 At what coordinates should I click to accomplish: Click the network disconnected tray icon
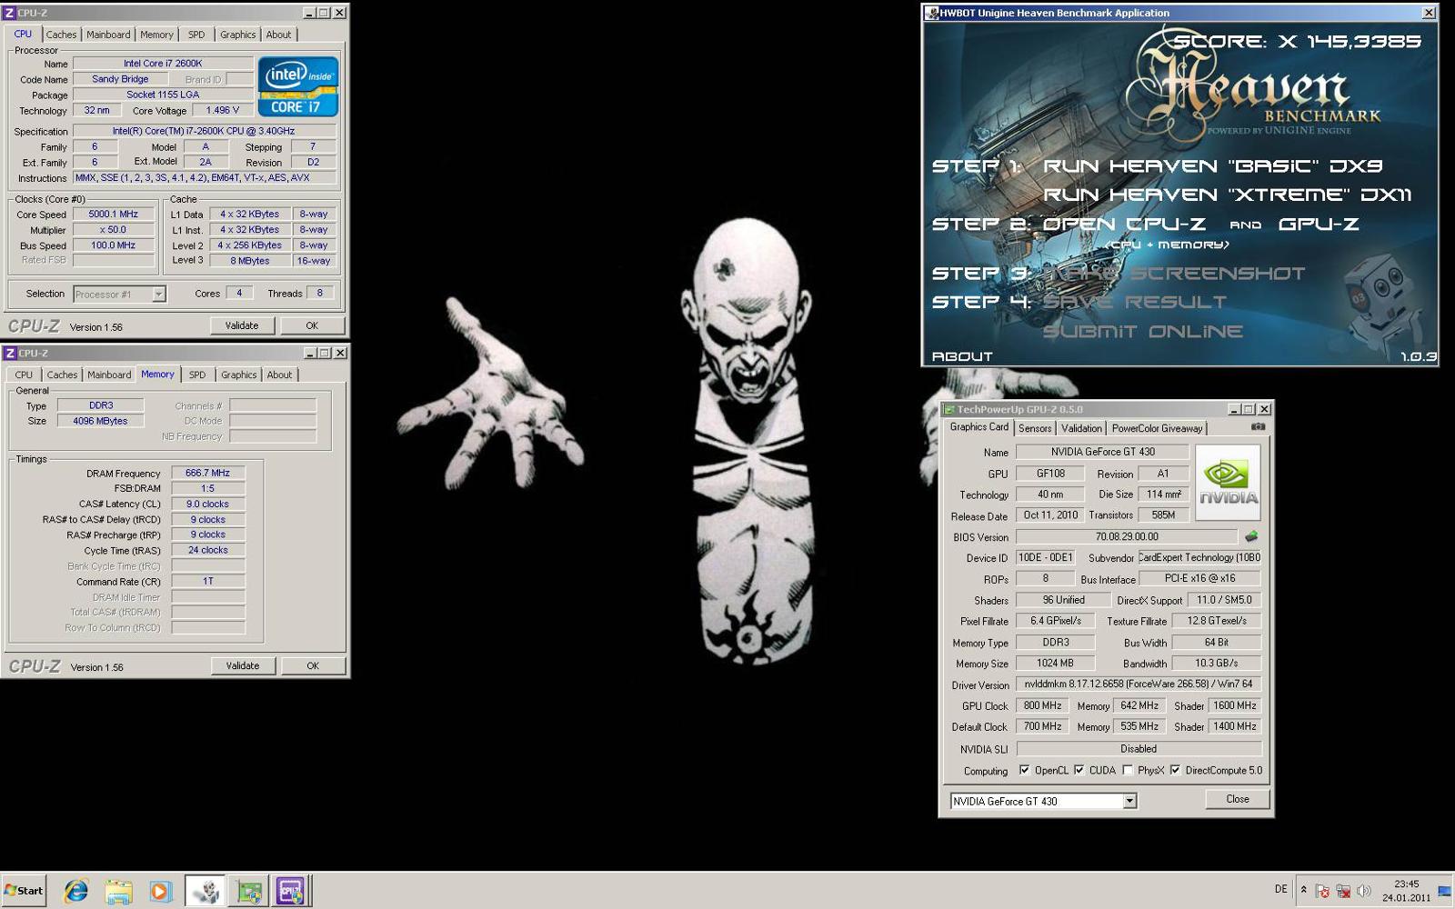[x=1343, y=891]
